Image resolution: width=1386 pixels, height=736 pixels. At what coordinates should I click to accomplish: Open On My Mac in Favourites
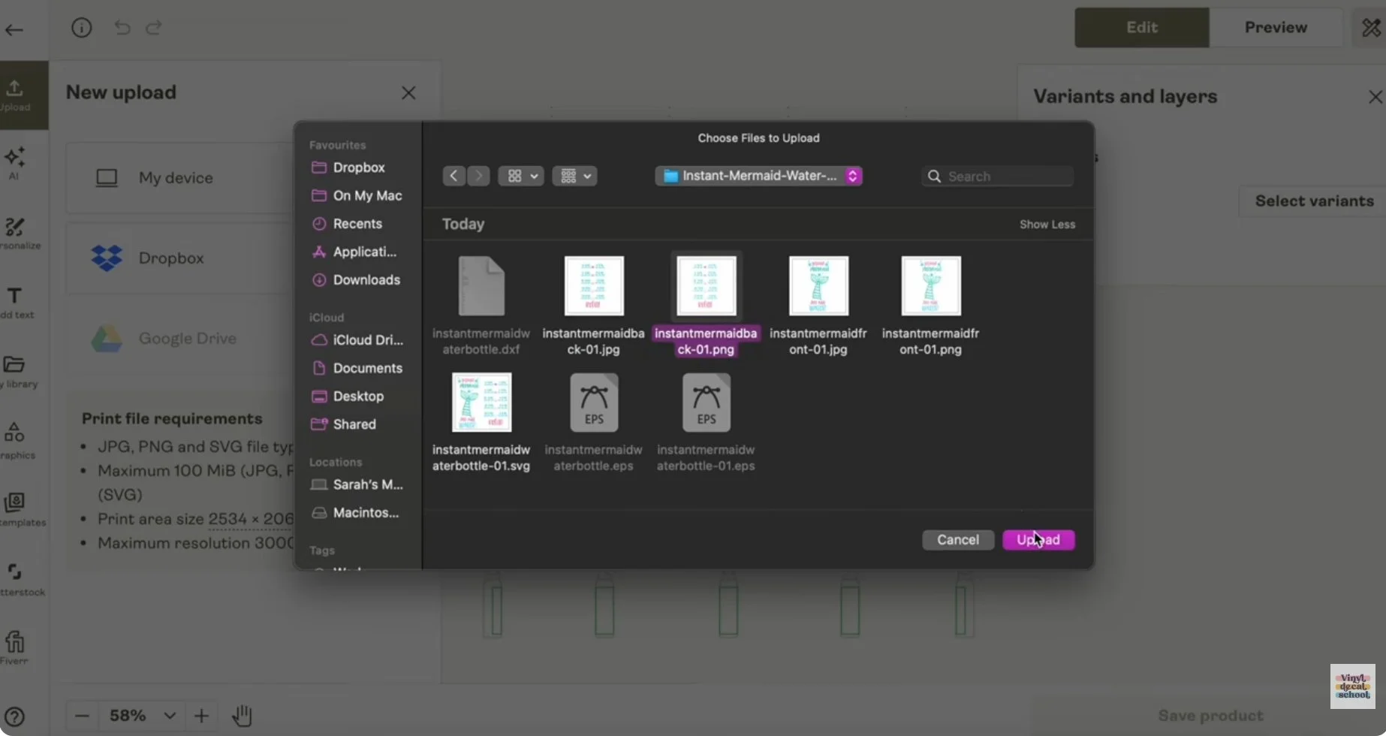click(357, 196)
